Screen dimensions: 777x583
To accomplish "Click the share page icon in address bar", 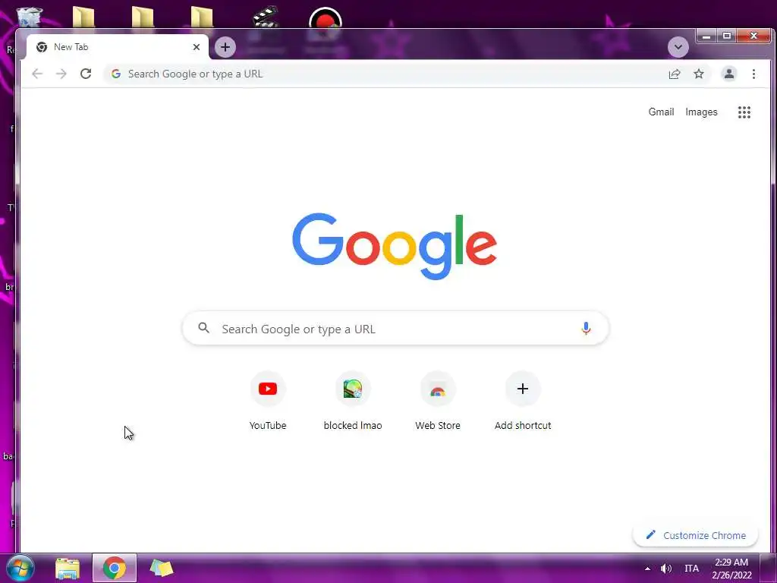I will point(675,74).
